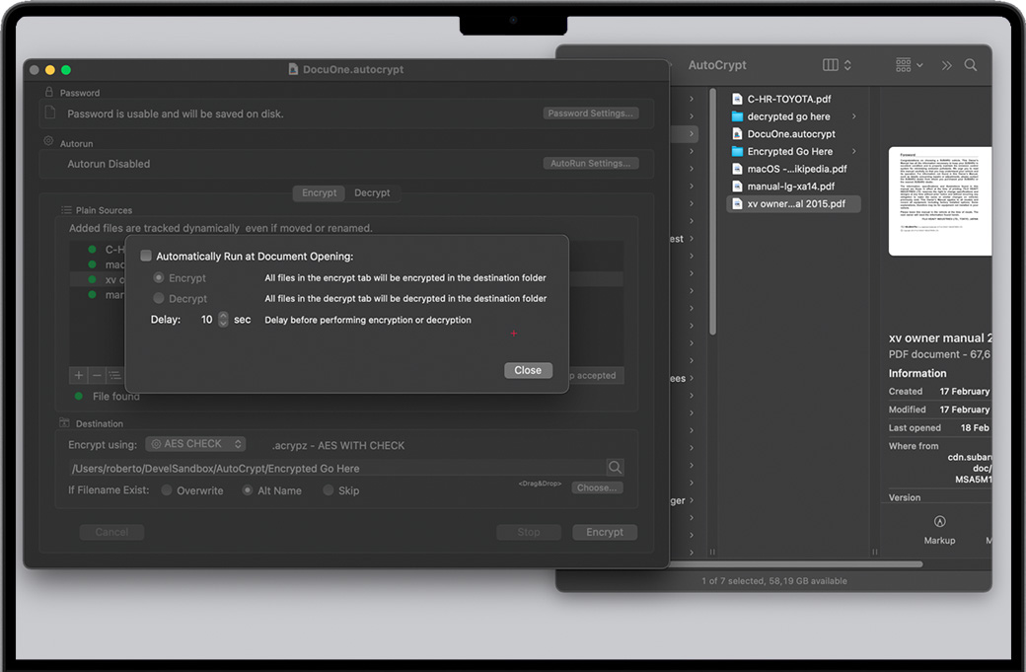Click the magnifier icon beside destination path

(x=615, y=468)
